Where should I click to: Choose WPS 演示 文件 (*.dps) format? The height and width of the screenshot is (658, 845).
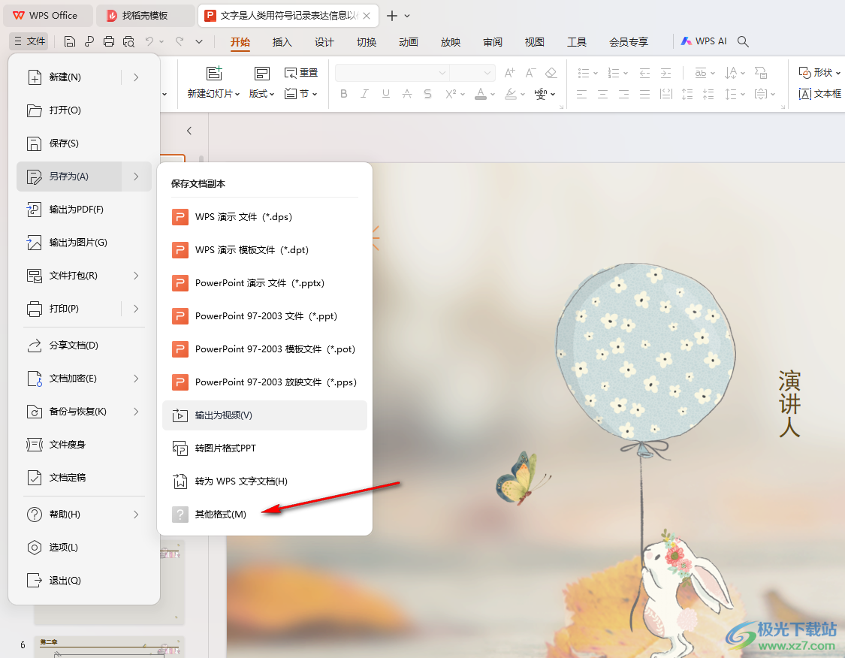[264, 217]
